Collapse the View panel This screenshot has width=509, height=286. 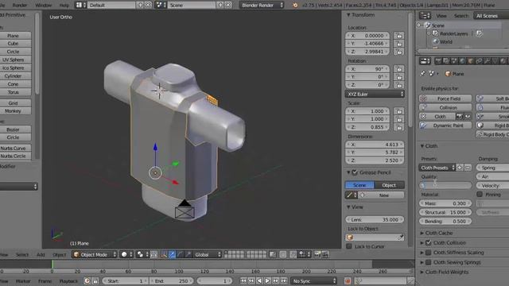click(348, 207)
